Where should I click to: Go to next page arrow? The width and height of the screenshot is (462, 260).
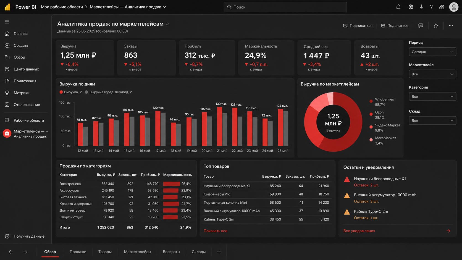pos(25,252)
